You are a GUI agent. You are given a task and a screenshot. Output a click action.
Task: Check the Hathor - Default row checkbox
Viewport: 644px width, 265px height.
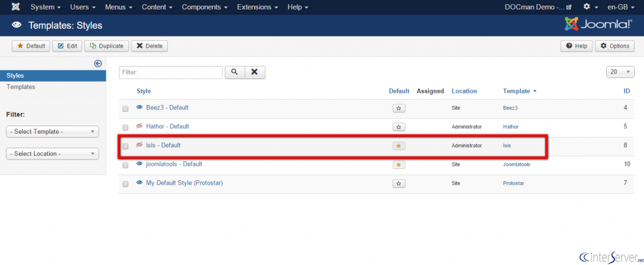126,127
